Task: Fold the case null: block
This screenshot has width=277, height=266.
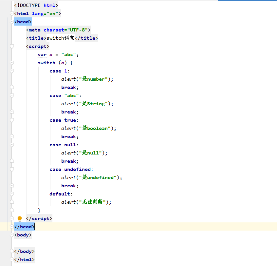Action: (x=12, y=145)
